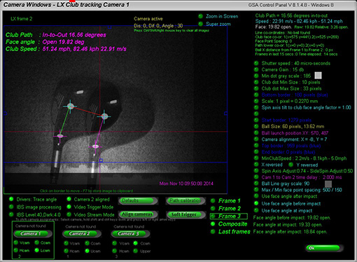
Task: Click the green dot beside MinClubSpeed
Action: pos(256,158)
